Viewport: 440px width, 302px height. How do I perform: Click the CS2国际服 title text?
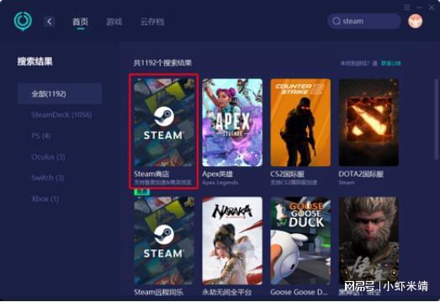point(288,174)
